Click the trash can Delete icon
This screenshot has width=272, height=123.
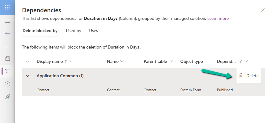(x=241, y=76)
